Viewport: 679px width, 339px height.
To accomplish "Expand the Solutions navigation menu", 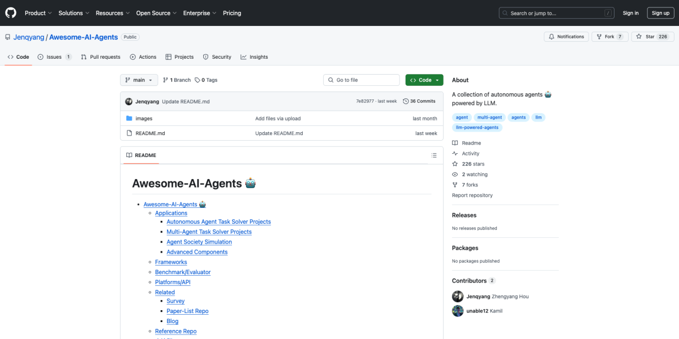I will [x=74, y=13].
